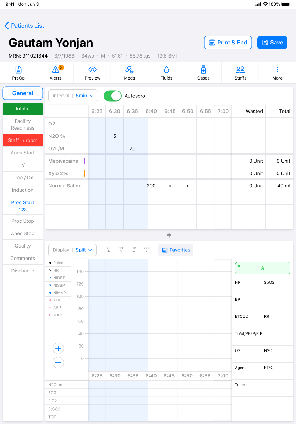Turn off the Autoscroll switch
This screenshot has height=424, width=296.
tap(113, 96)
